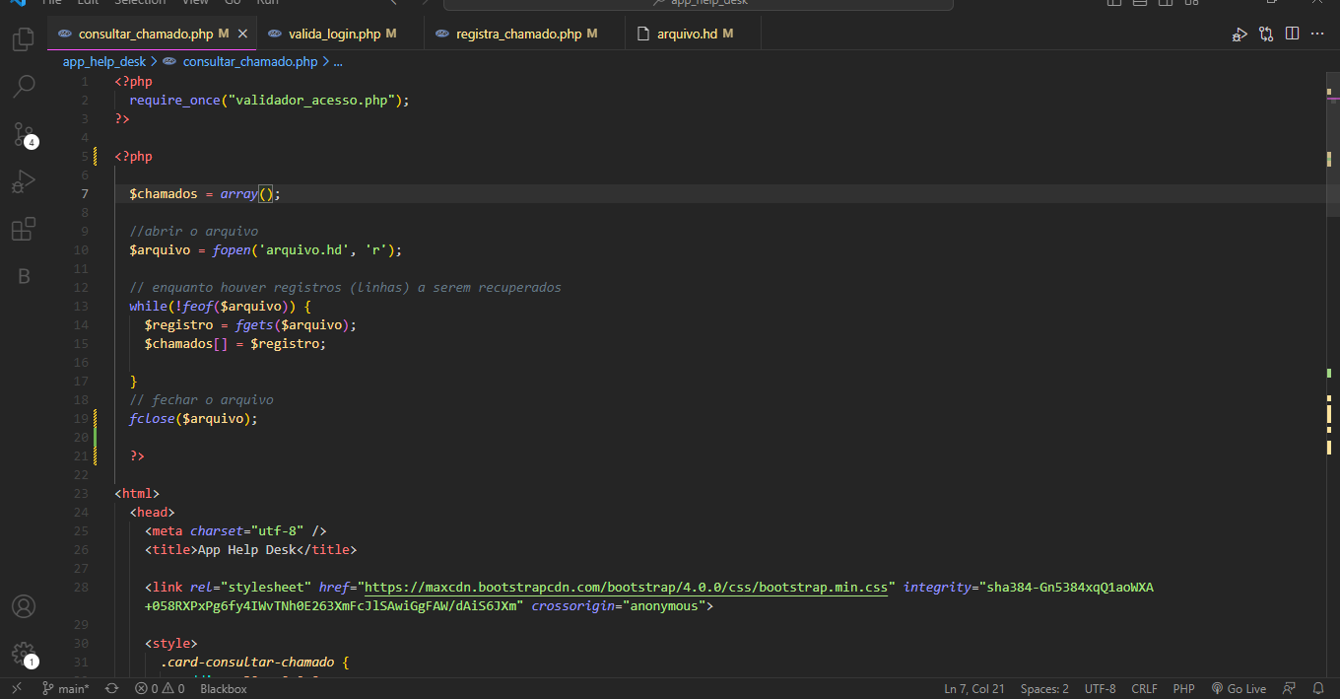Click the Open Changes compare icon

1266,35
